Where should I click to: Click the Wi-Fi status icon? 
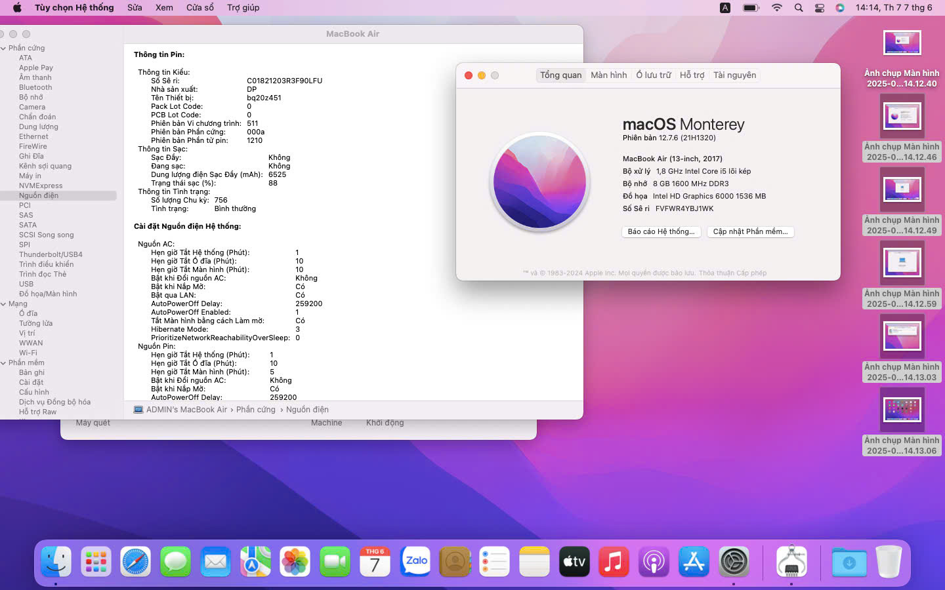[x=777, y=8]
